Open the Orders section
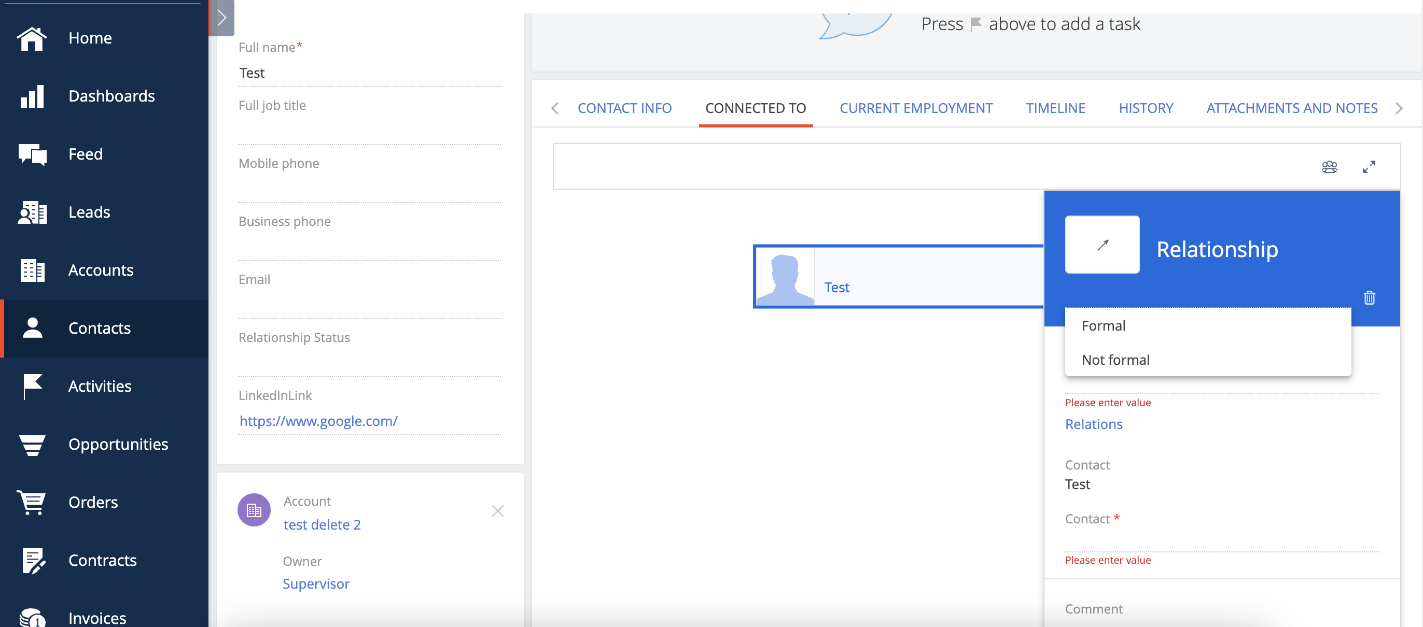Screen dimensions: 1423x627 (x=104, y=502)
